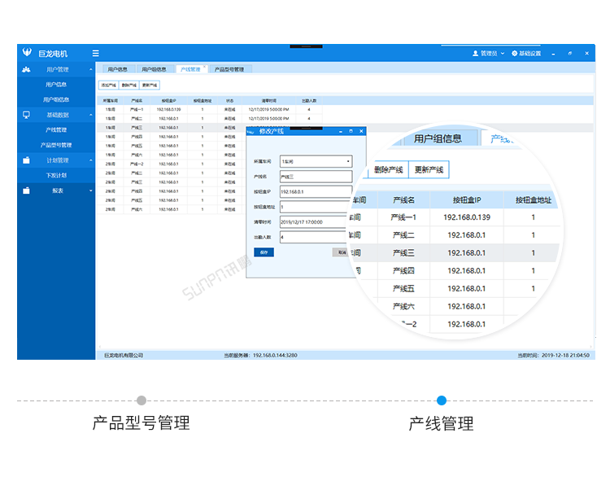Click the 报表 folder icon in sidebar
Screen dimensions: 610x477
pos(26,190)
